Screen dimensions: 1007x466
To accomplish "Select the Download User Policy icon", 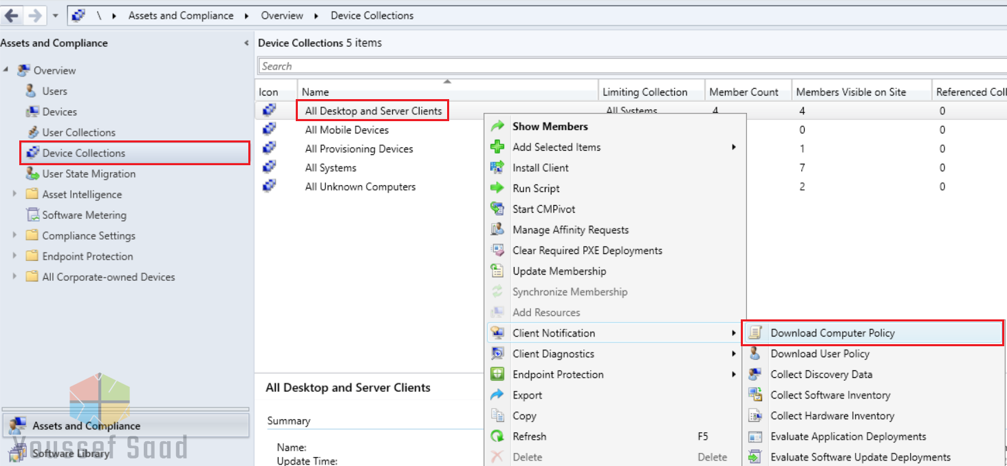I will coord(754,353).
